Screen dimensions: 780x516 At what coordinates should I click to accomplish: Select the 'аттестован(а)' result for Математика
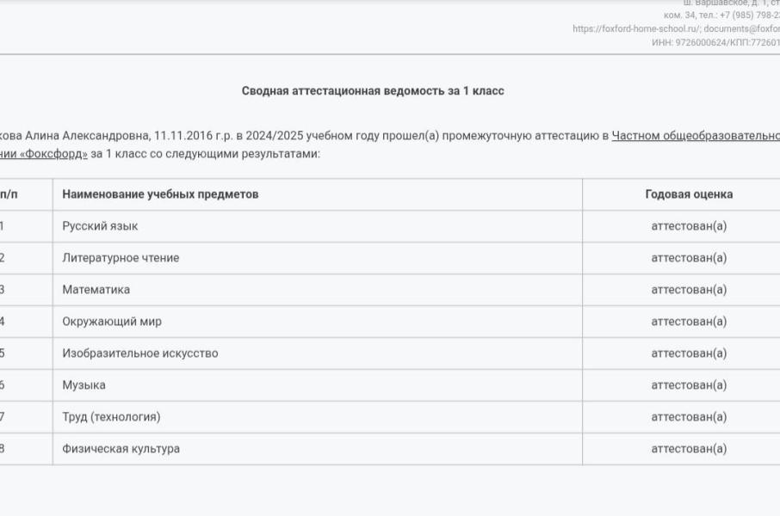(689, 290)
